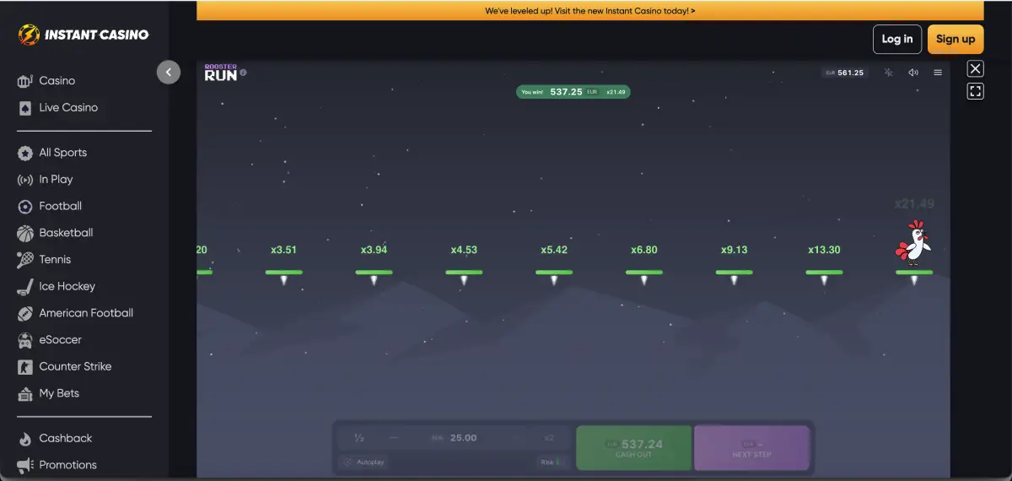1012x481 pixels.
Task: Open the Casino section
Action: (57, 81)
